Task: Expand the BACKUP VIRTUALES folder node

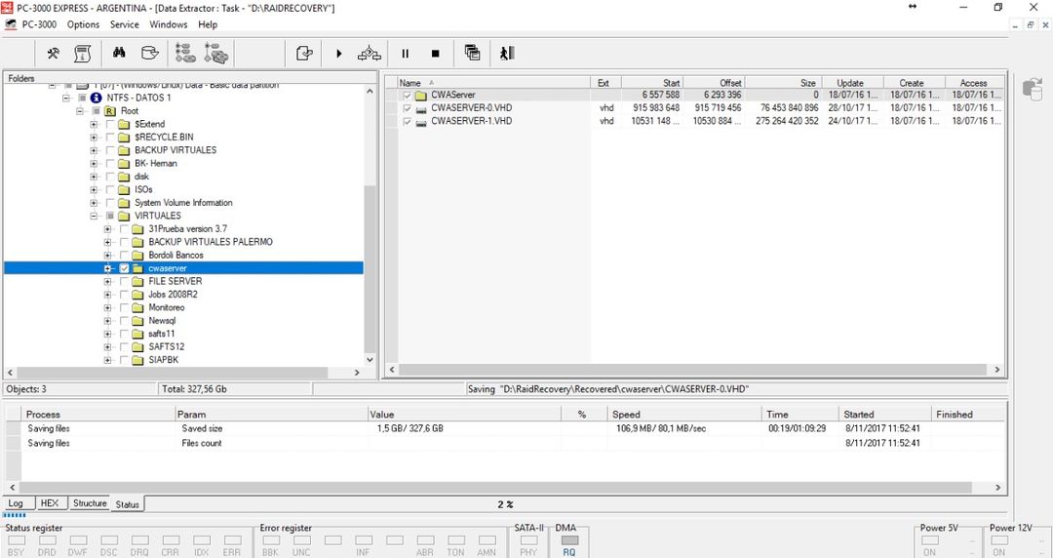Action: click(95, 150)
